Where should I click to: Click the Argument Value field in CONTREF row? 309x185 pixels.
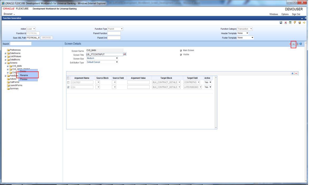pos(138,82)
